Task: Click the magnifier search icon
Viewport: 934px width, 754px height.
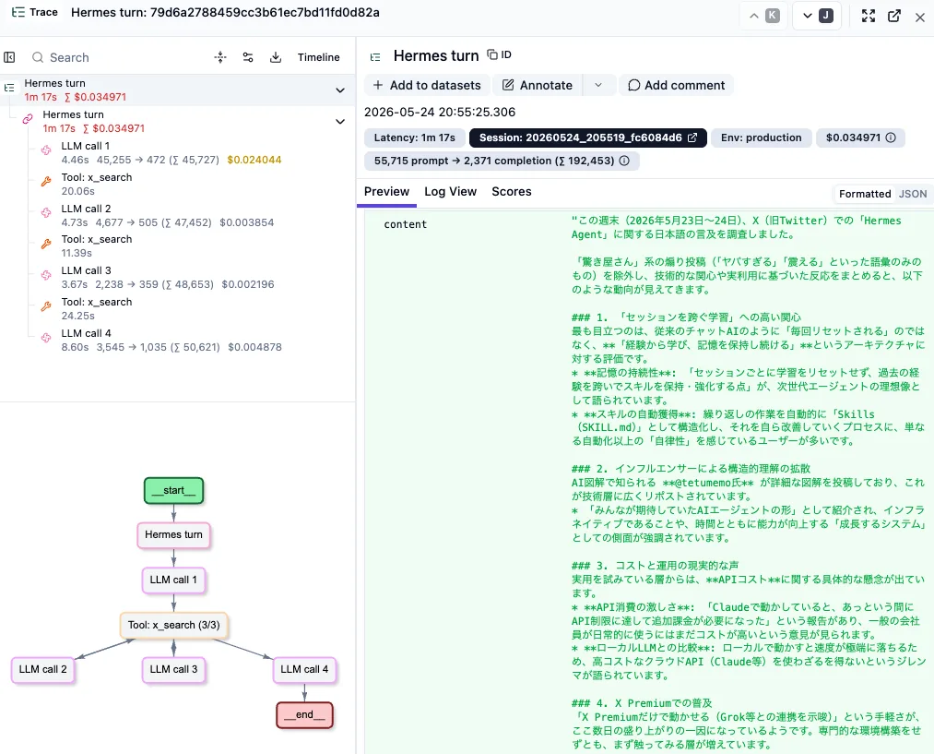Action: click(38, 57)
